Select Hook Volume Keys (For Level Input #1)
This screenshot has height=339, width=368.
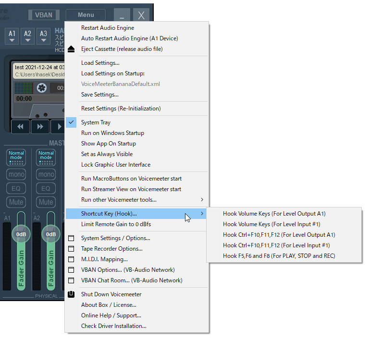pos(284,224)
